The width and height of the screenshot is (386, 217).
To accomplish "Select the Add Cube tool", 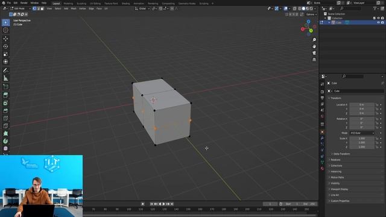I will coord(5,87).
